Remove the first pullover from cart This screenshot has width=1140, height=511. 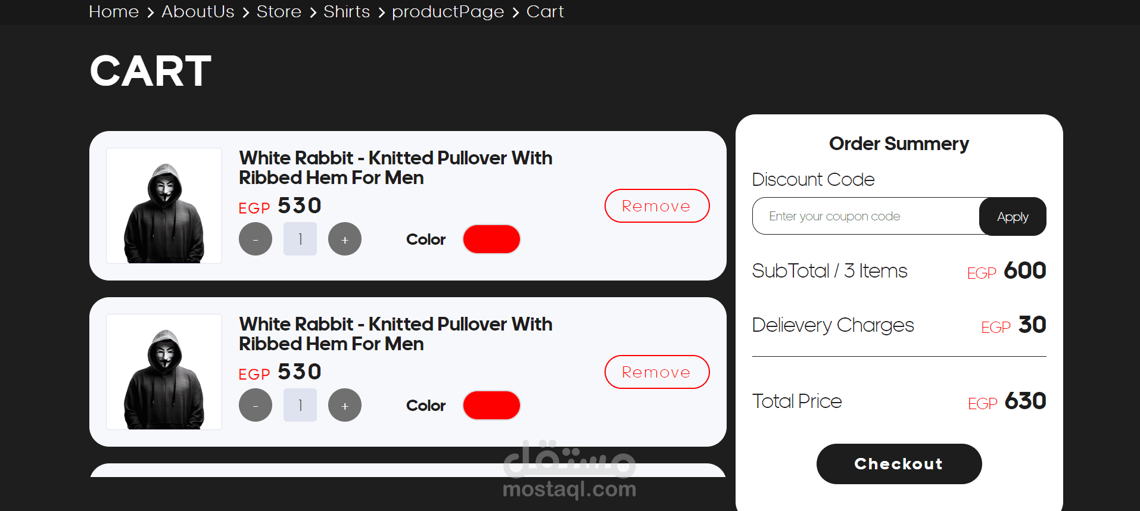coord(657,205)
